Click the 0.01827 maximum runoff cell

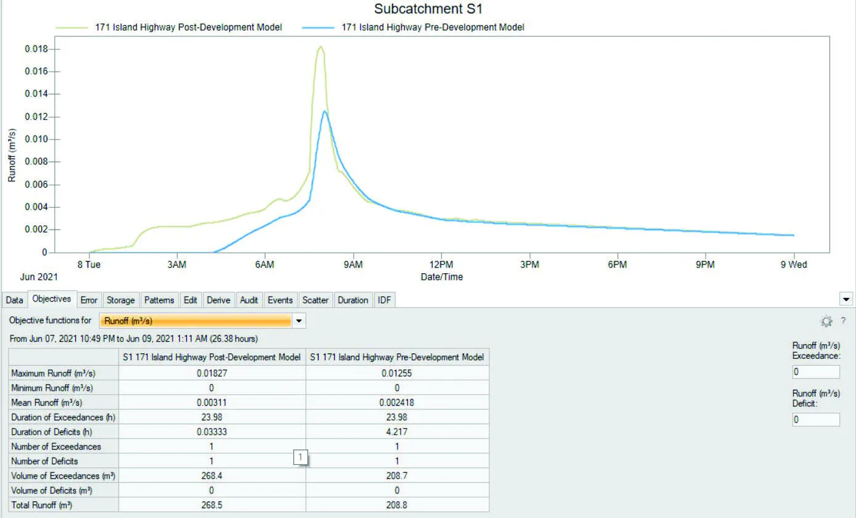(211, 373)
